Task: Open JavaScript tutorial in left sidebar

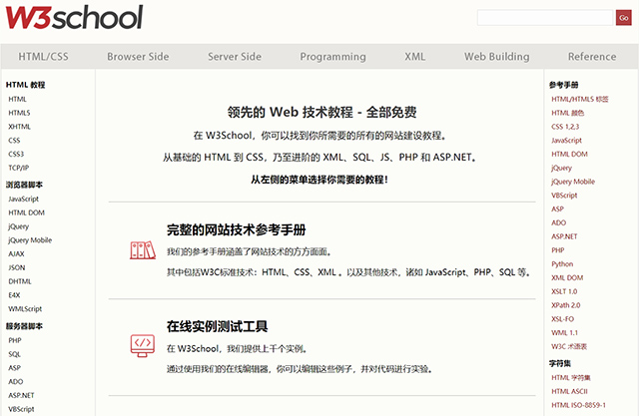Action: tap(23, 199)
